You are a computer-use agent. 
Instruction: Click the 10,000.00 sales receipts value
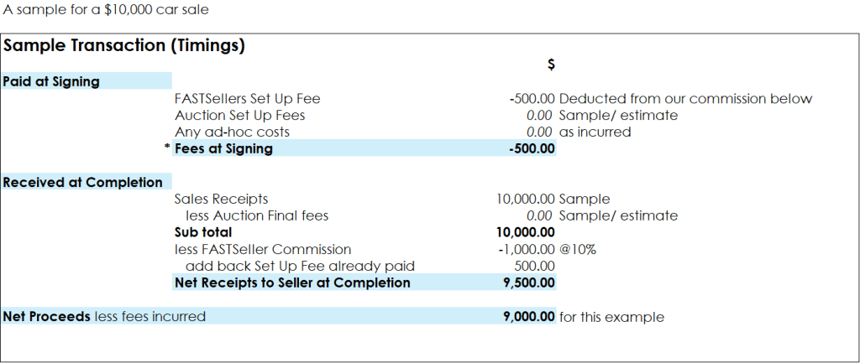pyautogui.click(x=526, y=200)
